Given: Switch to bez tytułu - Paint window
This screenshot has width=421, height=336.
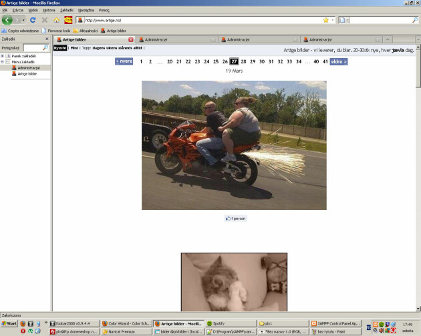Looking at the screenshot, I should click(x=335, y=332).
